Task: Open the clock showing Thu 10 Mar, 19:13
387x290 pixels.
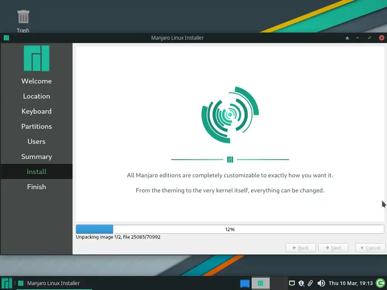Action: (x=350, y=283)
